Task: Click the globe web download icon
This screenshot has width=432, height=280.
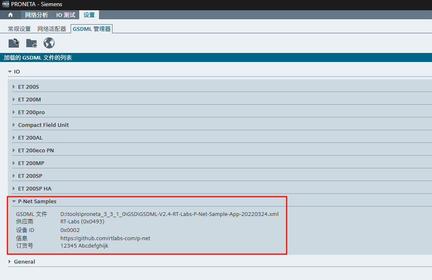Action: [49, 43]
